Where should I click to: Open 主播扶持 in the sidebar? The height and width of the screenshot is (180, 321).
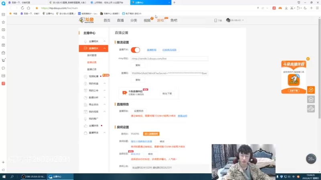coord(93,126)
